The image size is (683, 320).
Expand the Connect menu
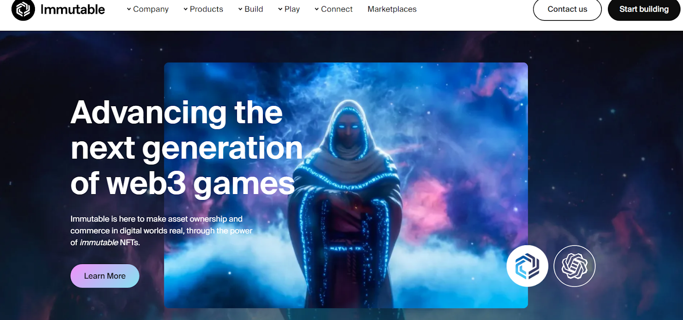(x=333, y=9)
